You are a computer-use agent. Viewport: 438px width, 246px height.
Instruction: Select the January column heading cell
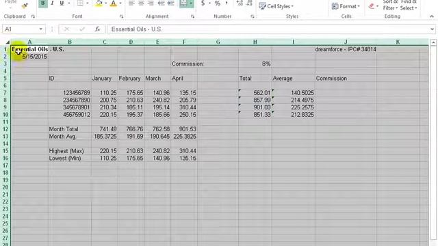(x=105, y=79)
